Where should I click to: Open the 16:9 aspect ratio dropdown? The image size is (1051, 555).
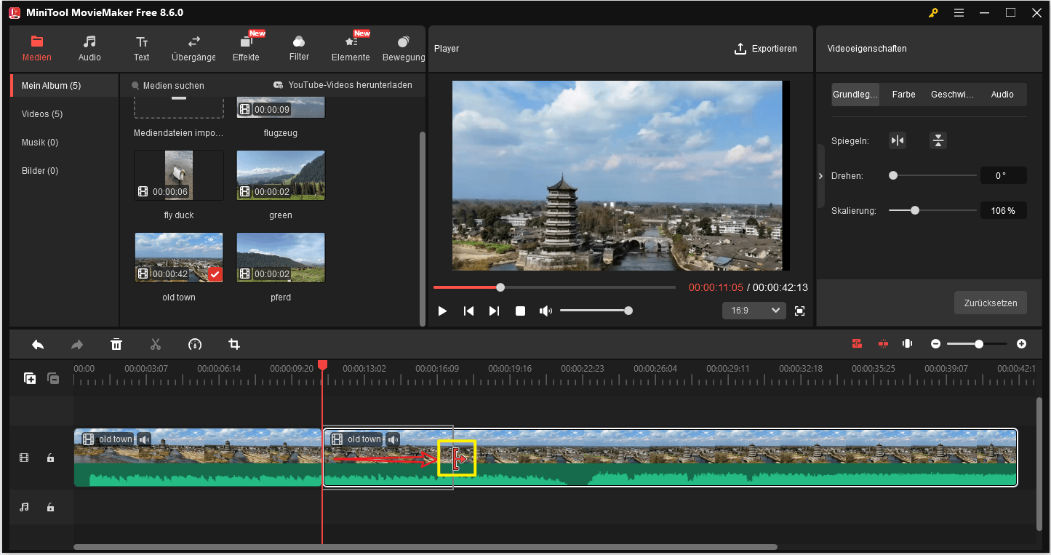click(754, 311)
